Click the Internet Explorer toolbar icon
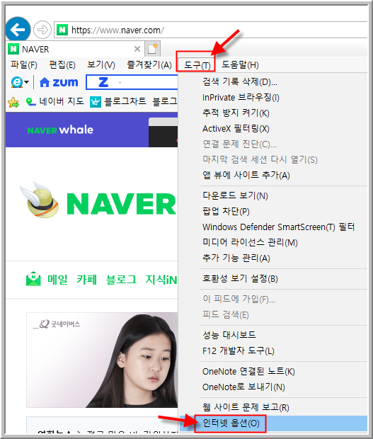The width and height of the screenshot is (373, 439). [x=17, y=82]
